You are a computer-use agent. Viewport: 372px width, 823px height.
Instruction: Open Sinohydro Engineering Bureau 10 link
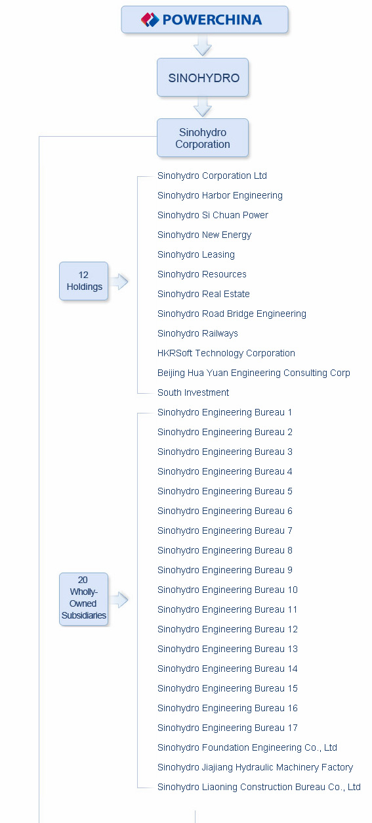pyautogui.click(x=228, y=590)
